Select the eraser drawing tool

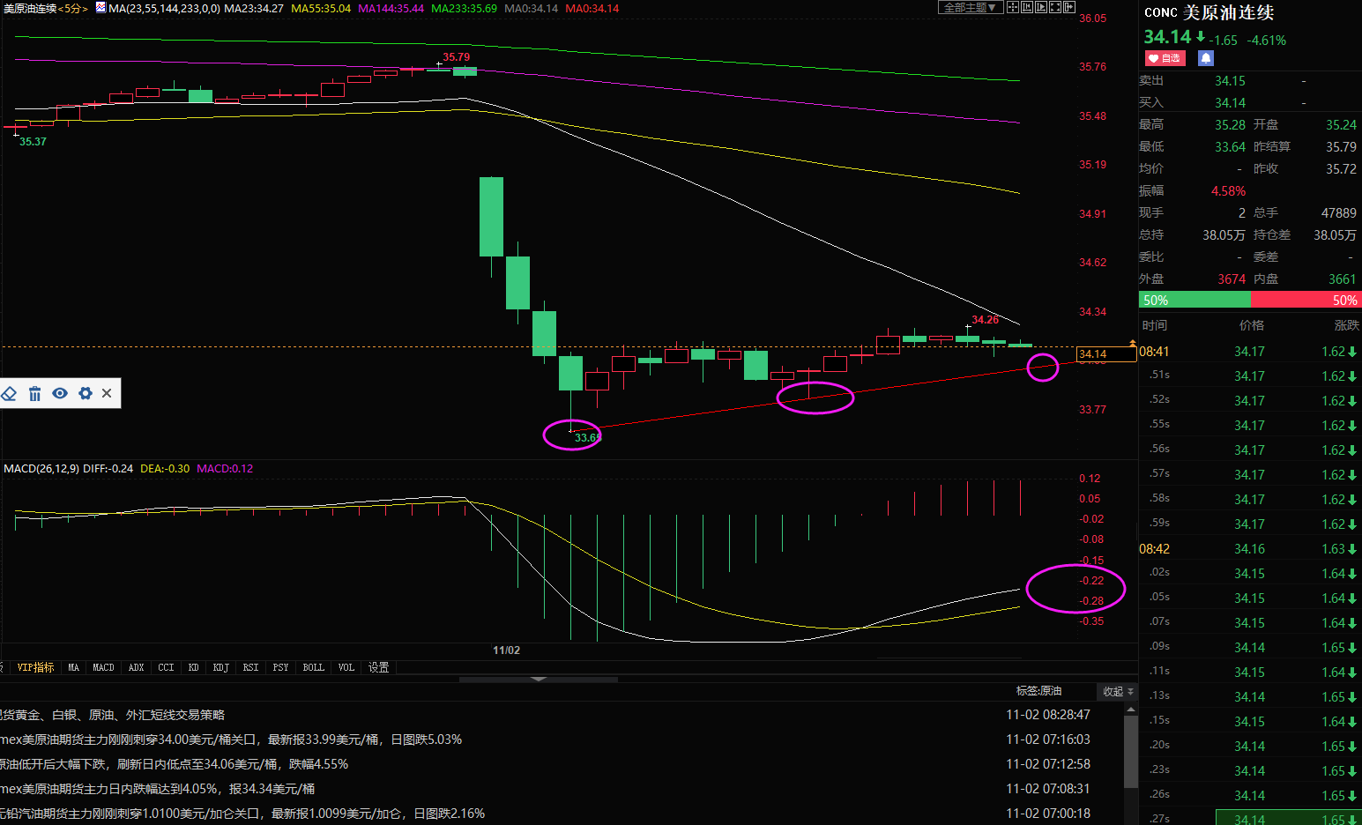(x=10, y=393)
